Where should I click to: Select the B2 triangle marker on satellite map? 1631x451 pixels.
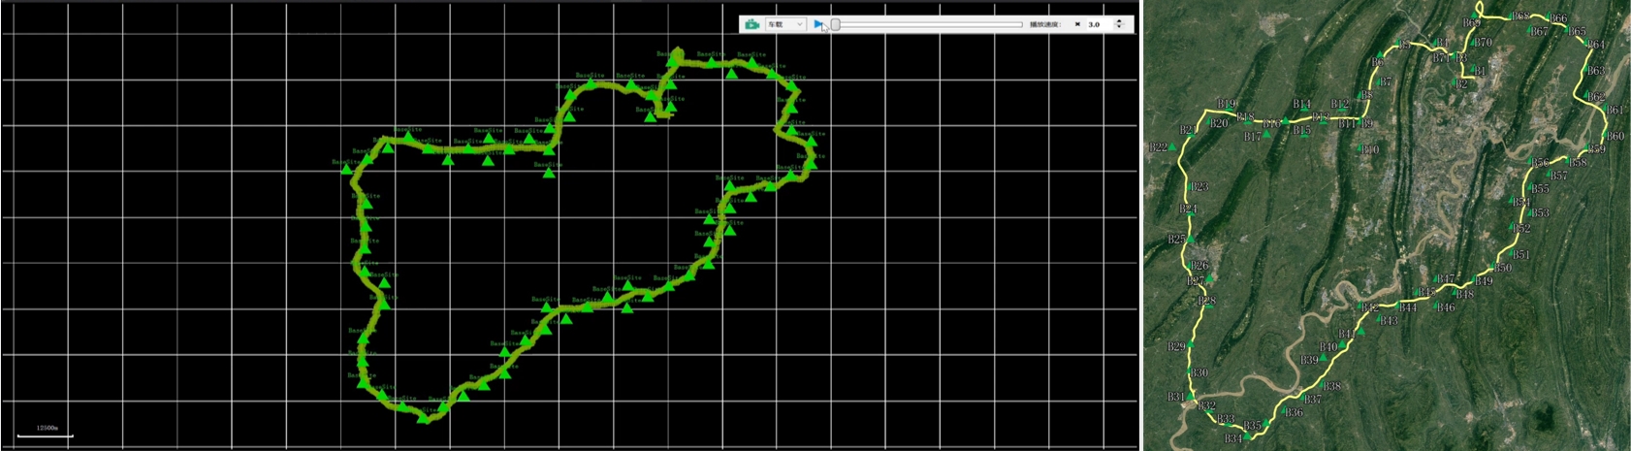[x=1455, y=82]
